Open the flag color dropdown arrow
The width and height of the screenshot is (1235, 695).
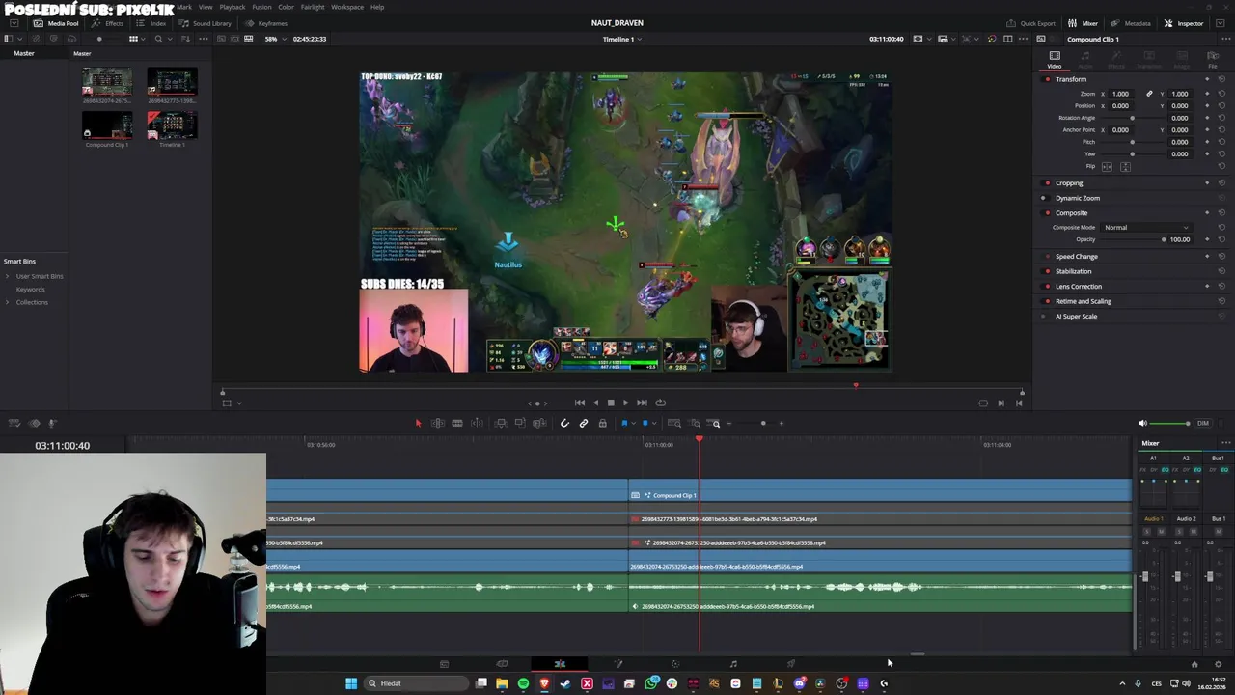(634, 423)
